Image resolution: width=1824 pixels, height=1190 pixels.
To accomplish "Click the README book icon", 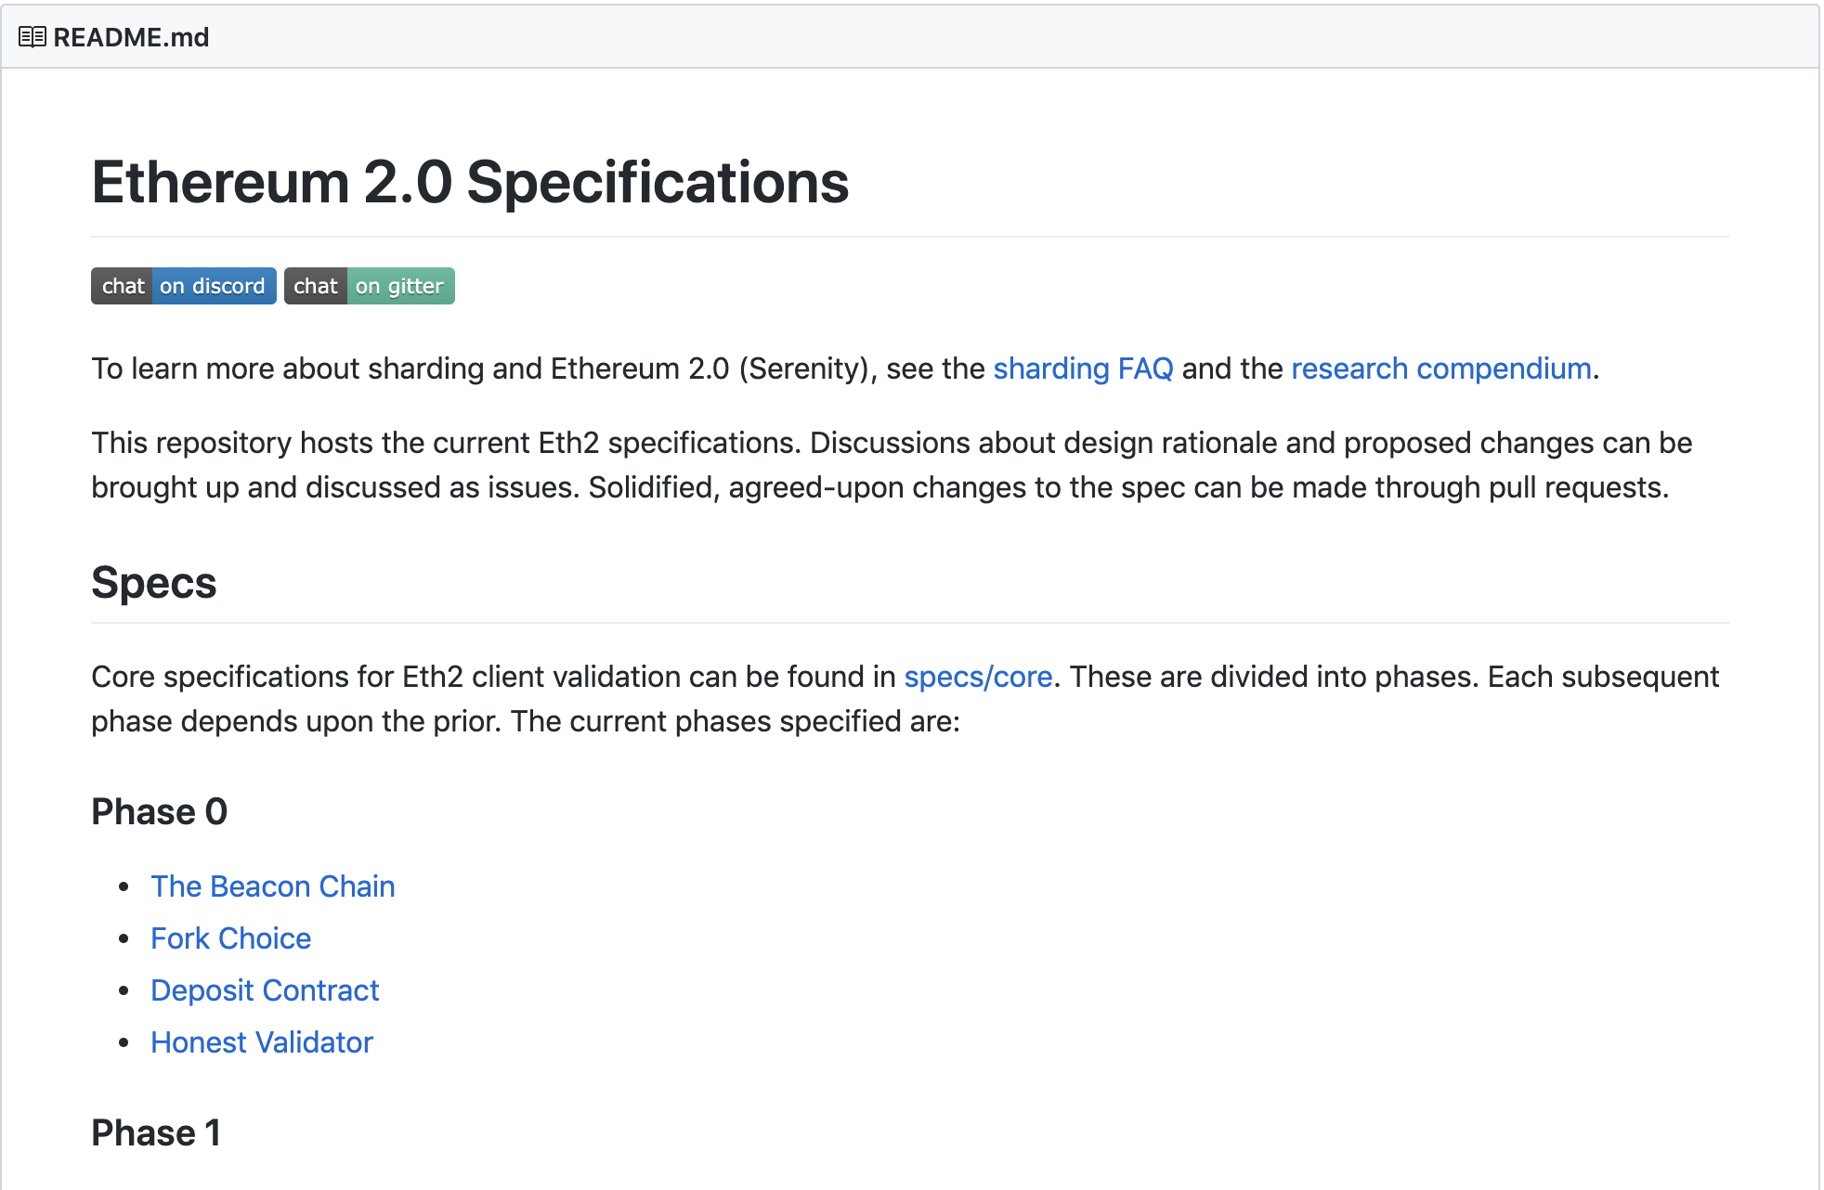I will tap(32, 37).
